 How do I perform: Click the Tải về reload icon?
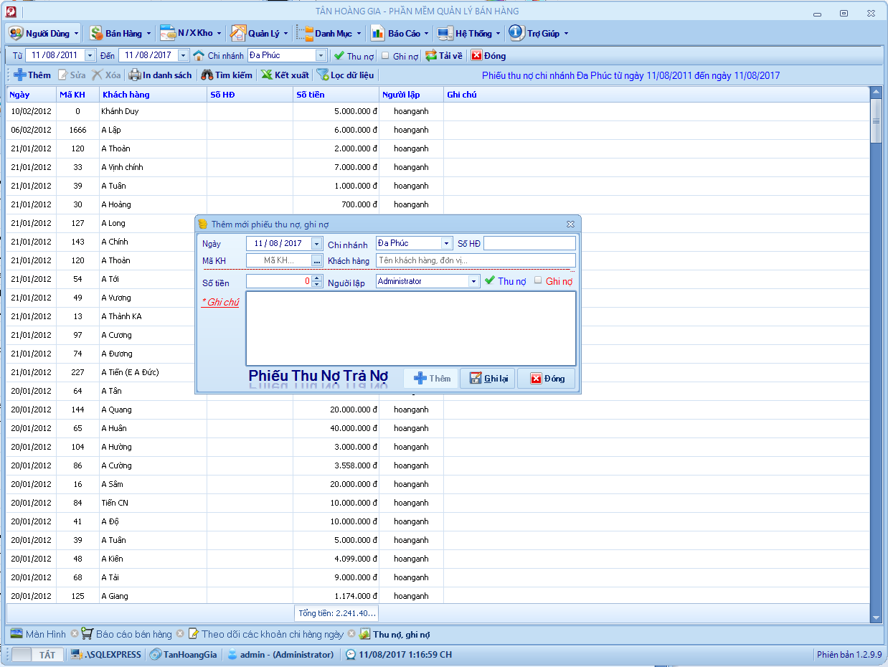(x=430, y=55)
